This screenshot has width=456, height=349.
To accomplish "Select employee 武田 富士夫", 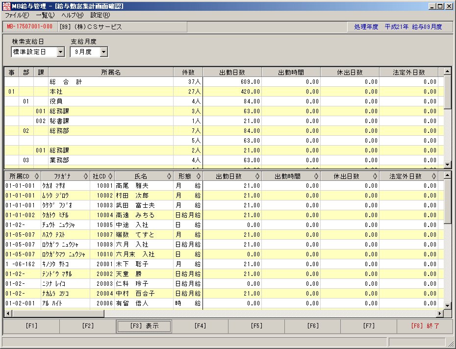I will (x=224, y=205).
